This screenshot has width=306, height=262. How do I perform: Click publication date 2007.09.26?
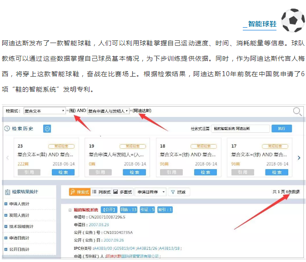point(114,240)
